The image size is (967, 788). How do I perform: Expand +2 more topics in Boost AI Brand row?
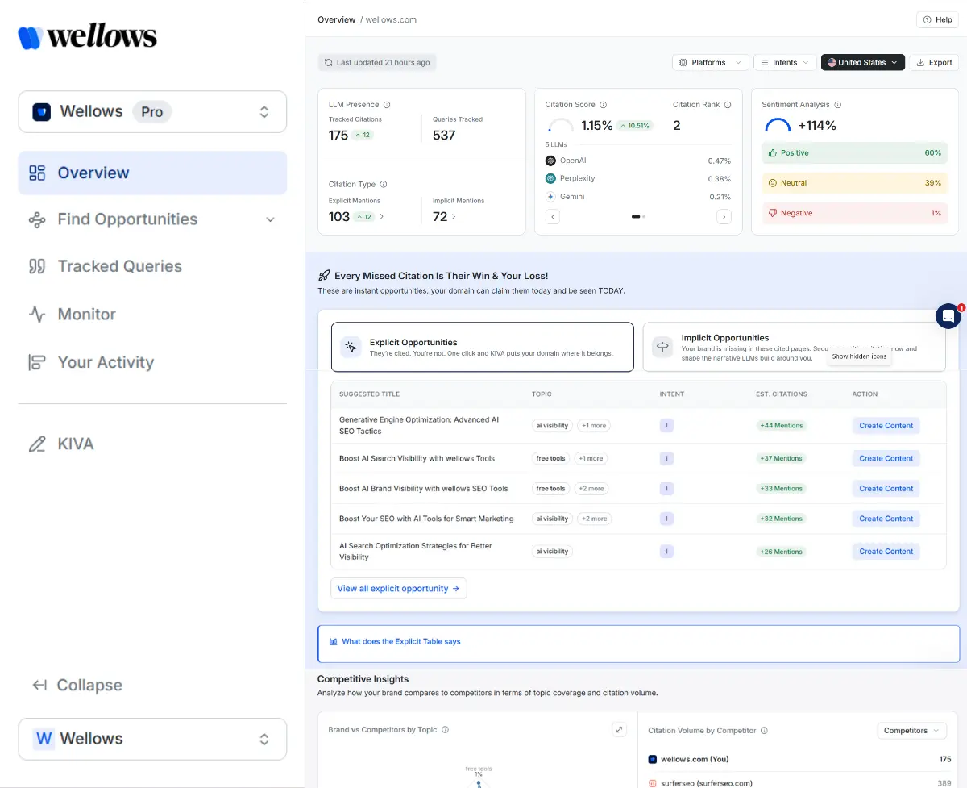coord(591,489)
